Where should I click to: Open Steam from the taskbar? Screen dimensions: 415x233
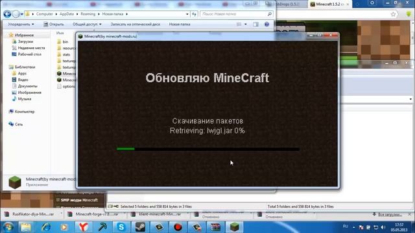tap(140, 227)
